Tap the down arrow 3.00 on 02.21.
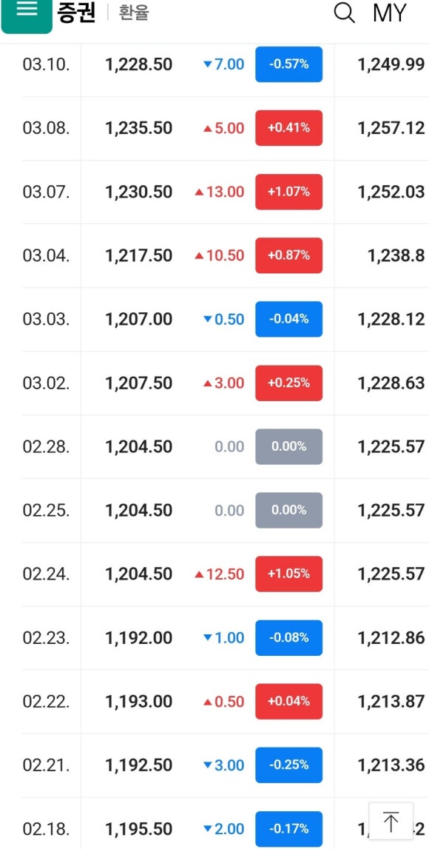The image size is (429, 849). tap(223, 765)
